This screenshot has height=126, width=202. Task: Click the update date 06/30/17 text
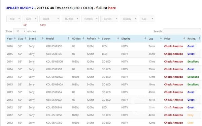point(27,8)
